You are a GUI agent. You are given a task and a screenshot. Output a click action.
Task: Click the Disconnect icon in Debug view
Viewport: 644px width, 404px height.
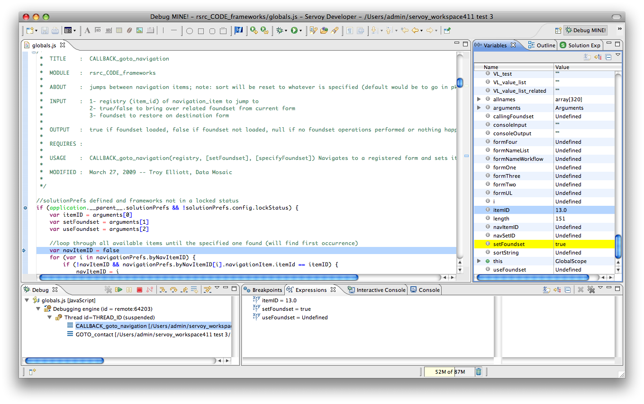(x=150, y=290)
